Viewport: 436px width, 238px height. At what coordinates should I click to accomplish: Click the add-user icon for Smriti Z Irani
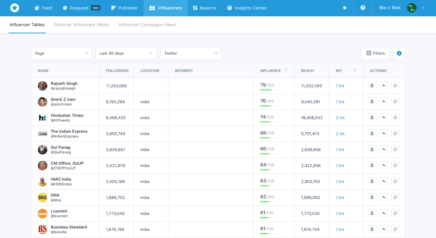tap(372, 102)
